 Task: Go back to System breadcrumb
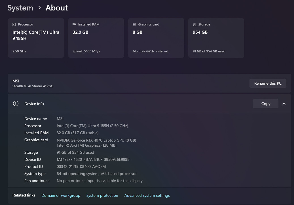20,8
